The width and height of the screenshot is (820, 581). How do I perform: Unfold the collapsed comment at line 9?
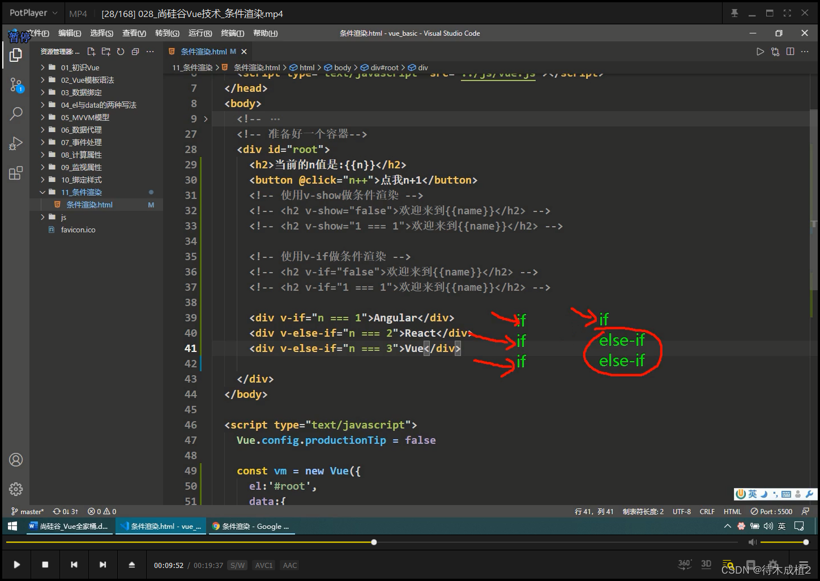[x=206, y=119]
